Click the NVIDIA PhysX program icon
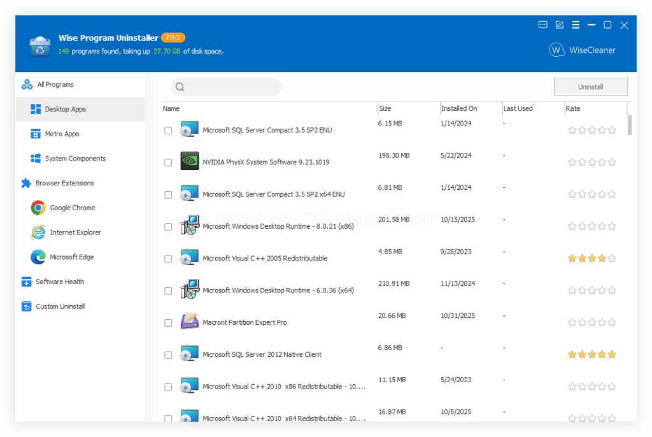This screenshot has width=652, height=437. click(190, 161)
